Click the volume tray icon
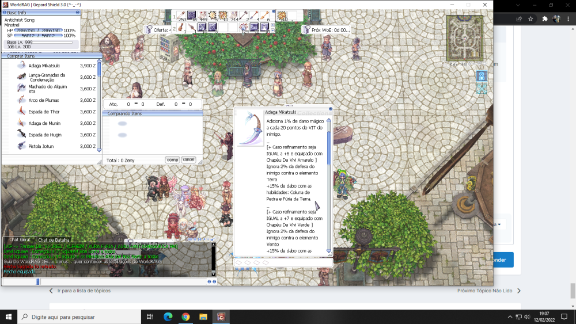 click(527, 317)
